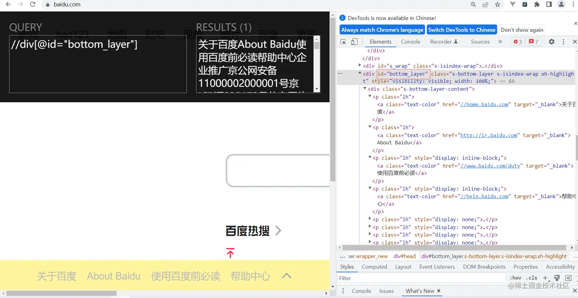Toggle element state with :hov
578x298 pixels.
point(515,278)
